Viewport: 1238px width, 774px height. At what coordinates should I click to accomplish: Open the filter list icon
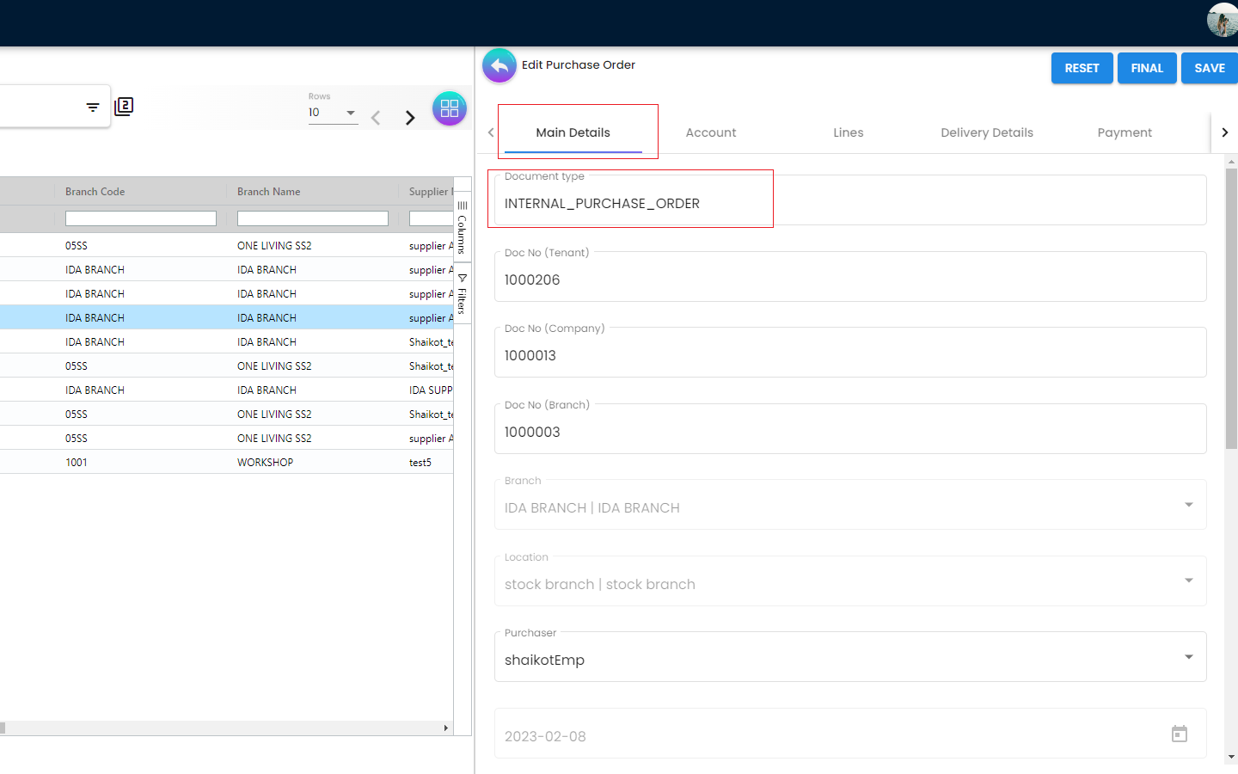(93, 107)
